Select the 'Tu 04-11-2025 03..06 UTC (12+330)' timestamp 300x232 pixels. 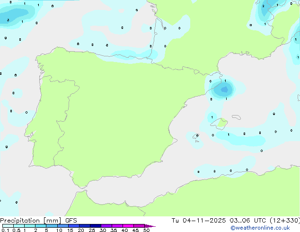(236, 221)
